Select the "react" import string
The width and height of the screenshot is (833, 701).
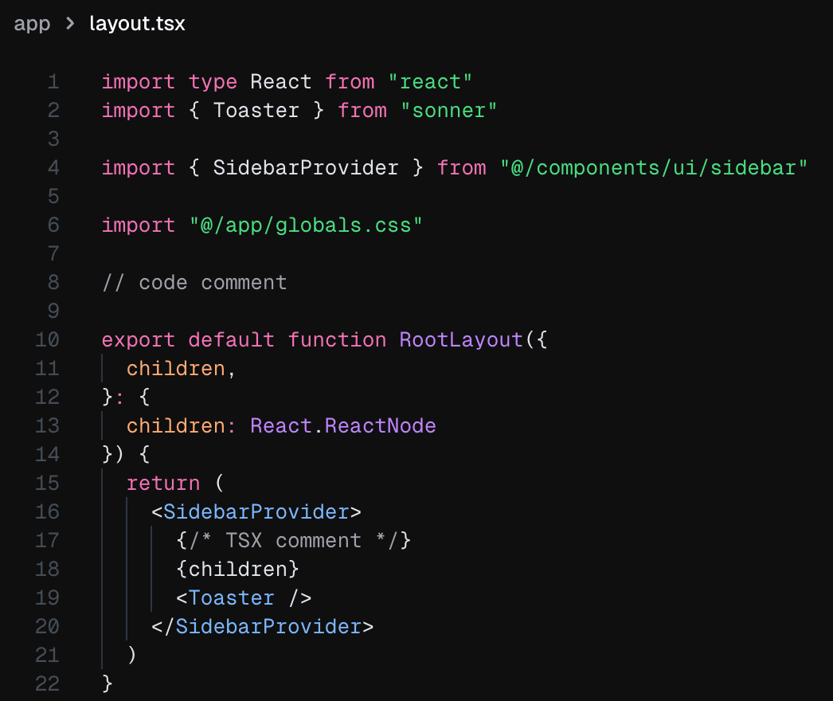[x=431, y=81]
